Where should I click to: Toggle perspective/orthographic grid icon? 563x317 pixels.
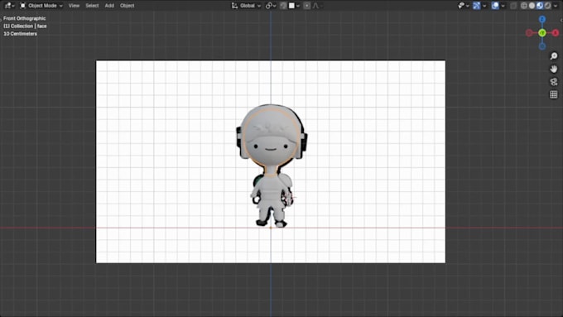tap(554, 94)
